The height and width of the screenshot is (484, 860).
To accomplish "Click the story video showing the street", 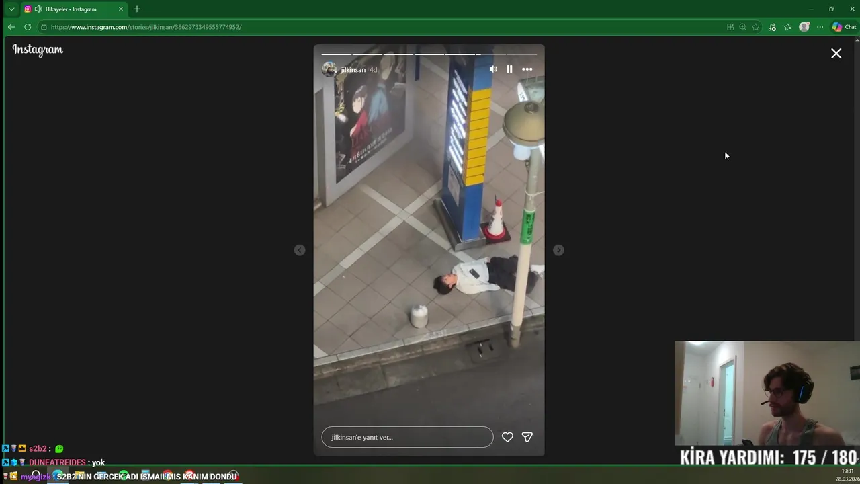I will 429,250.
